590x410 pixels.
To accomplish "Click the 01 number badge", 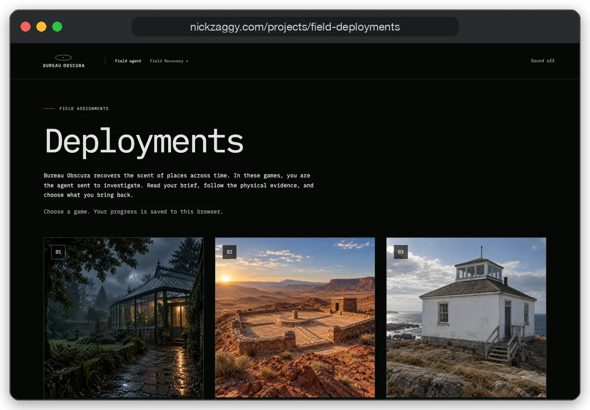I will point(58,252).
